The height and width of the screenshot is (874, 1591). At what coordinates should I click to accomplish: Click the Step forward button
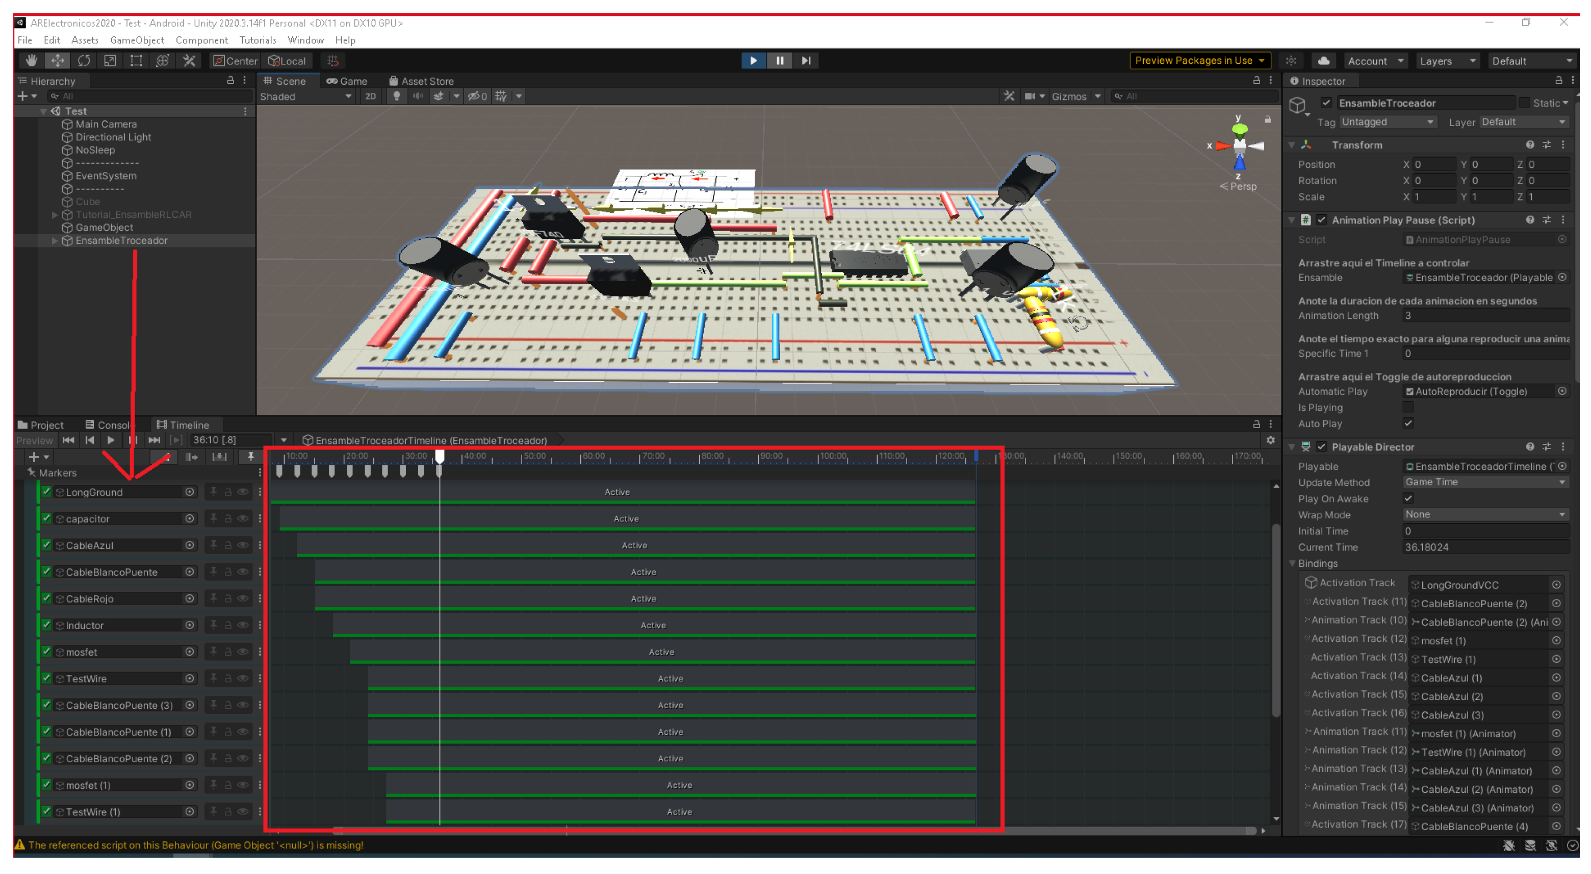pyautogui.click(x=806, y=61)
